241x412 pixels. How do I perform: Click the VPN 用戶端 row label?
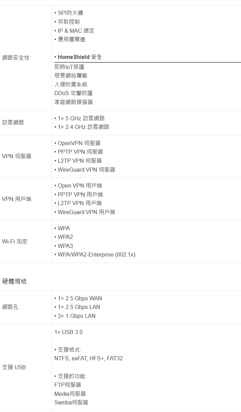17,199
